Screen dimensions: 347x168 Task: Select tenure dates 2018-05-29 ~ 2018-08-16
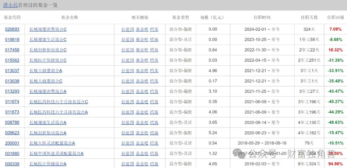[x=262, y=143]
